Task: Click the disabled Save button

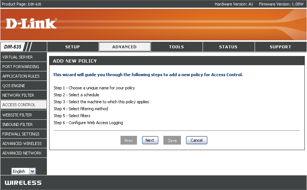Action: (x=172, y=140)
